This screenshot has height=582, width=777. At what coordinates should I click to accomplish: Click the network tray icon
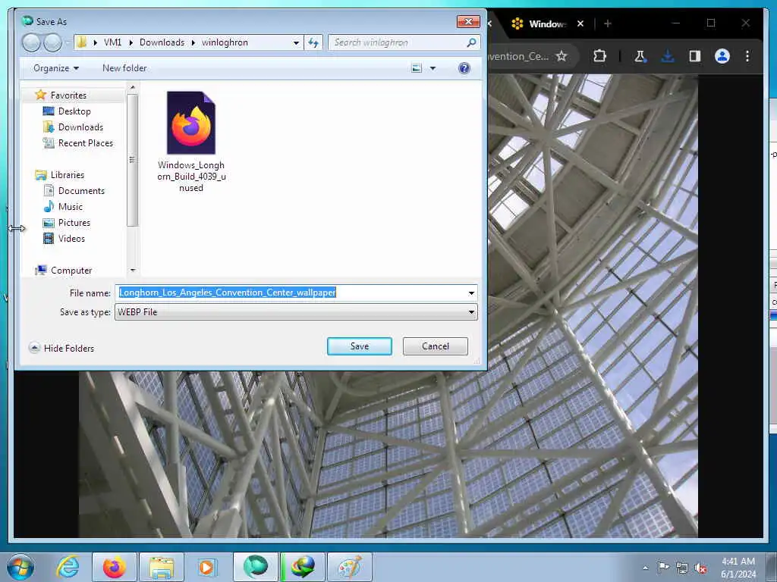click(x=682, y=568)
